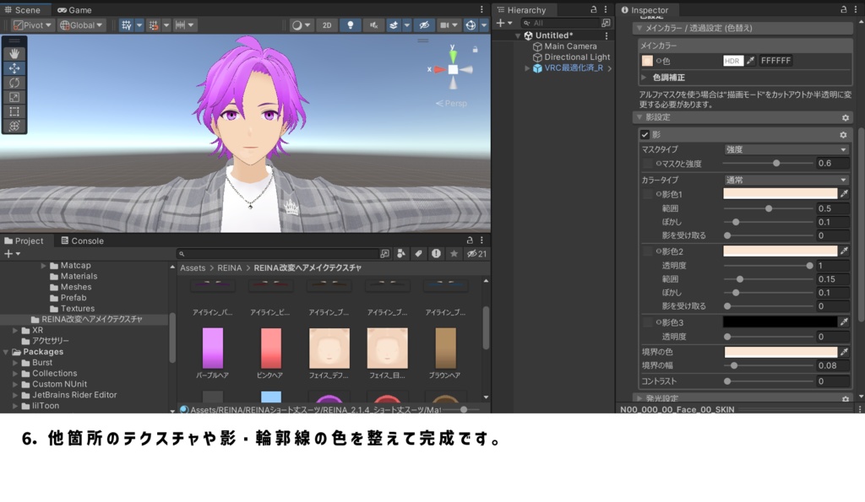Select the Hand tool in Scene toolbar

[13, 54]
